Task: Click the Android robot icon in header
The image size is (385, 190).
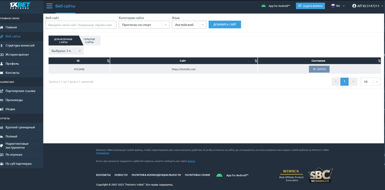Action: pos(263,6)
